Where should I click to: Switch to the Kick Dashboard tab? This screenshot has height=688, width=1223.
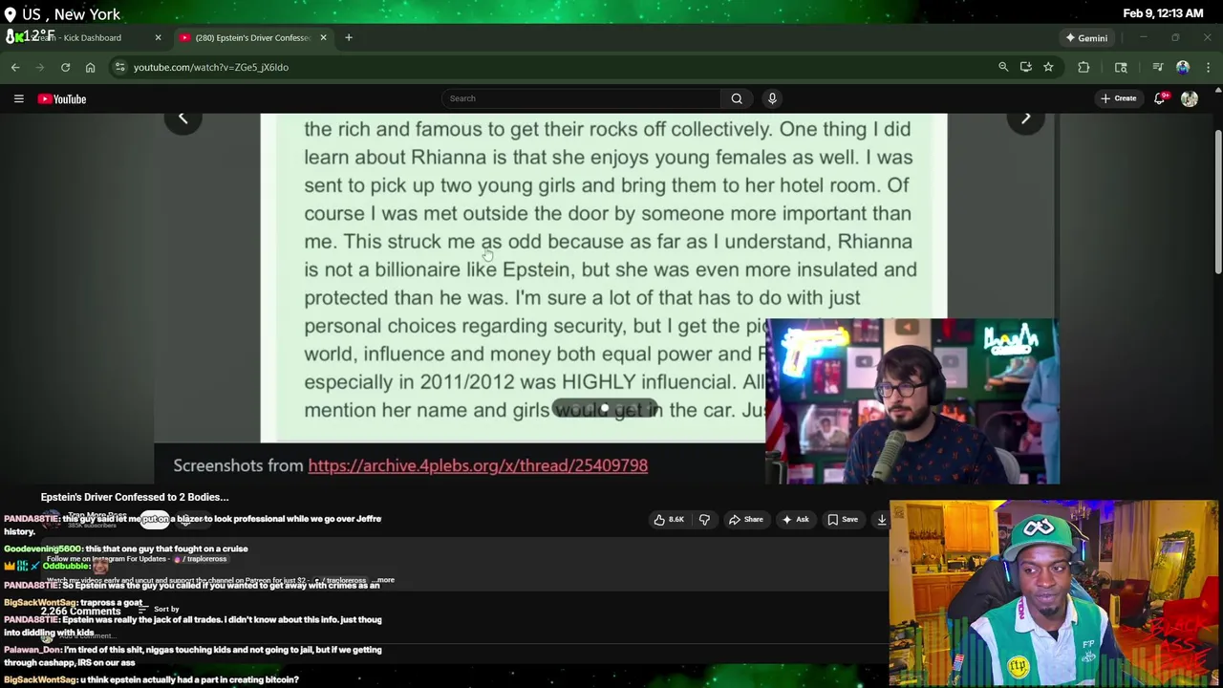tap(86, 37)
